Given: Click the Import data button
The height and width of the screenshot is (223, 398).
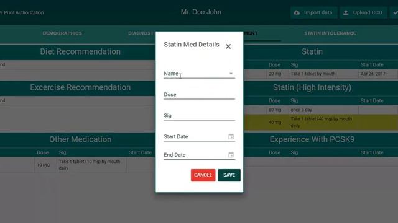Looking at the screenshot, I should tap(313, 12).
